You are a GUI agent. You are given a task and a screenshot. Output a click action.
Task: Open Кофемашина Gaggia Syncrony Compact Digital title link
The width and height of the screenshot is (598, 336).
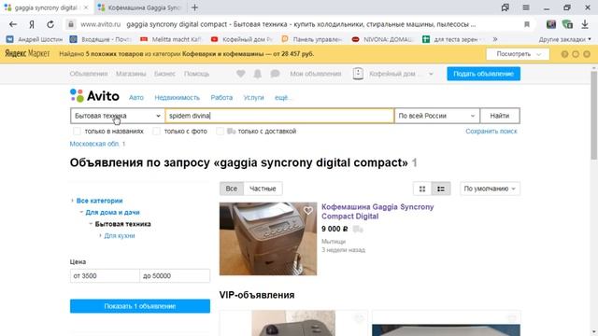point(377,212)
